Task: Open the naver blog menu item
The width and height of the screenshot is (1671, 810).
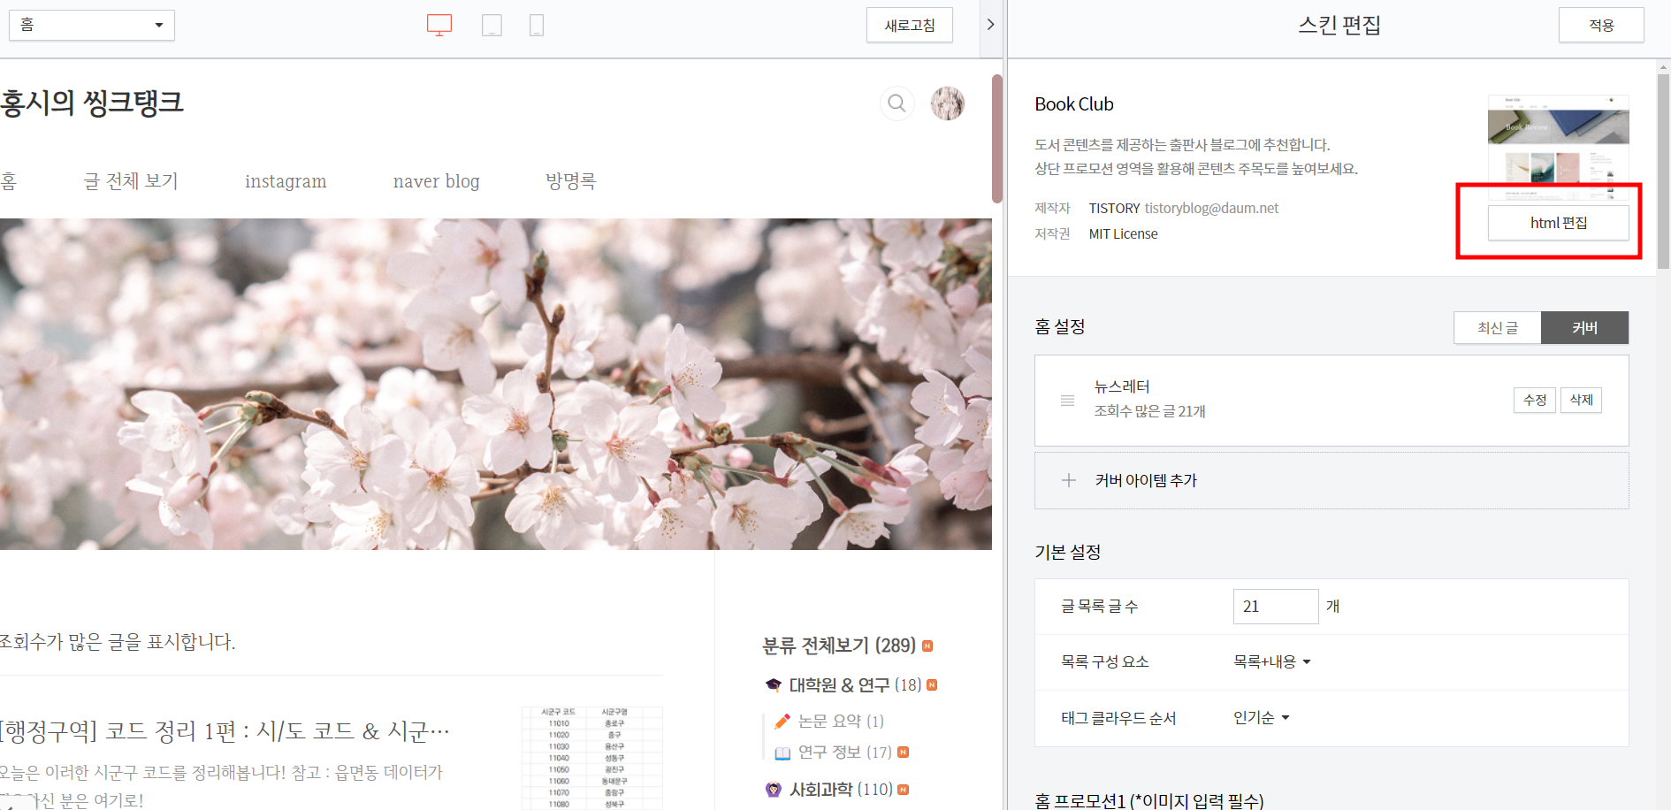Action: (x=437, y=181)
